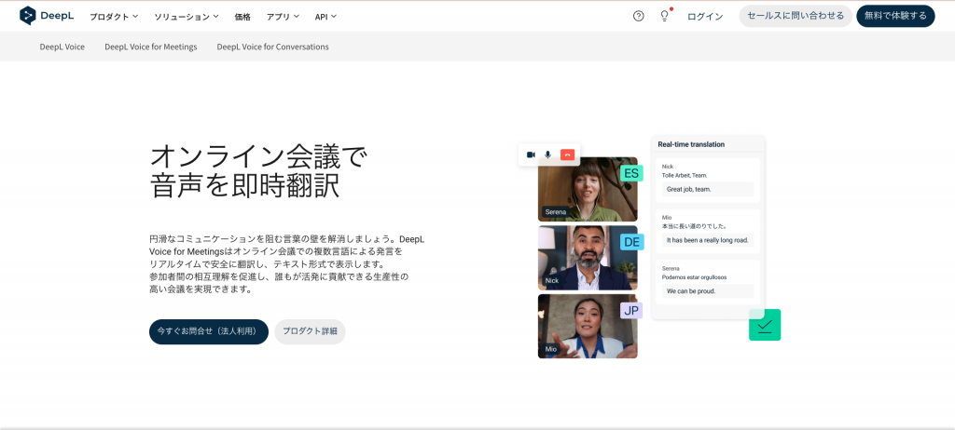This screenshot has width=955, height=430.
Task: Click Nick's video thumbnail
Action: tap(588, 258)
